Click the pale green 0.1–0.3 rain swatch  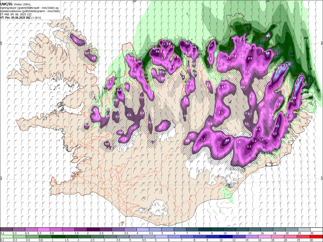click(x=6, y=237)
